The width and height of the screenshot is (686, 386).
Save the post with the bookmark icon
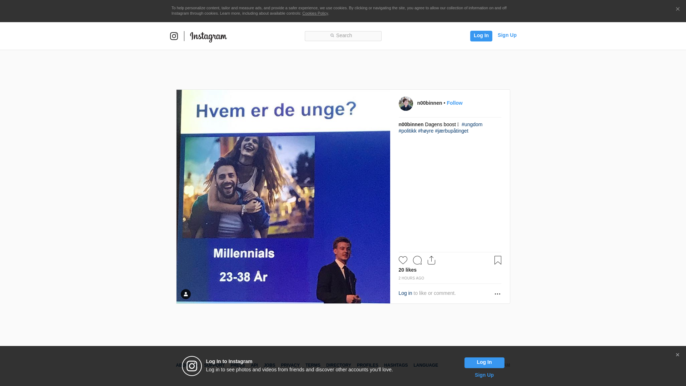click(x=498, y=260)
